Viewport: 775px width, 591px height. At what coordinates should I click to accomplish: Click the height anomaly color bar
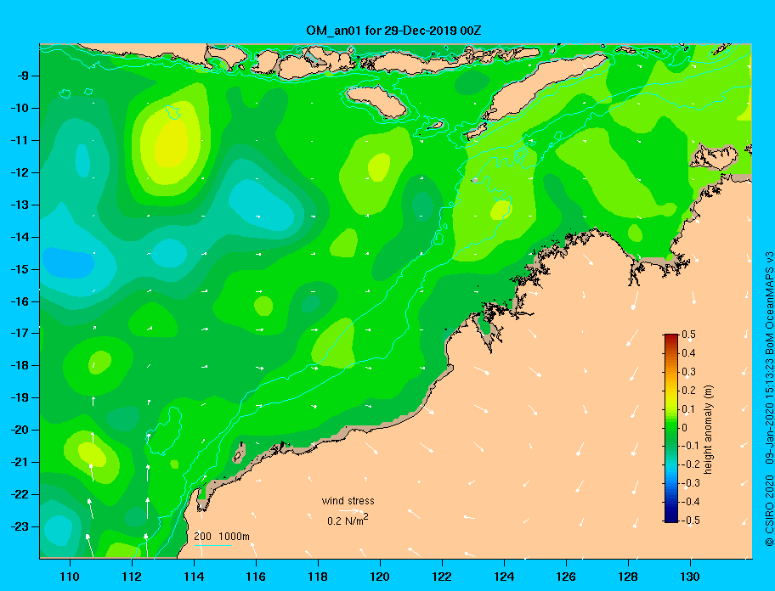point(671,428)
